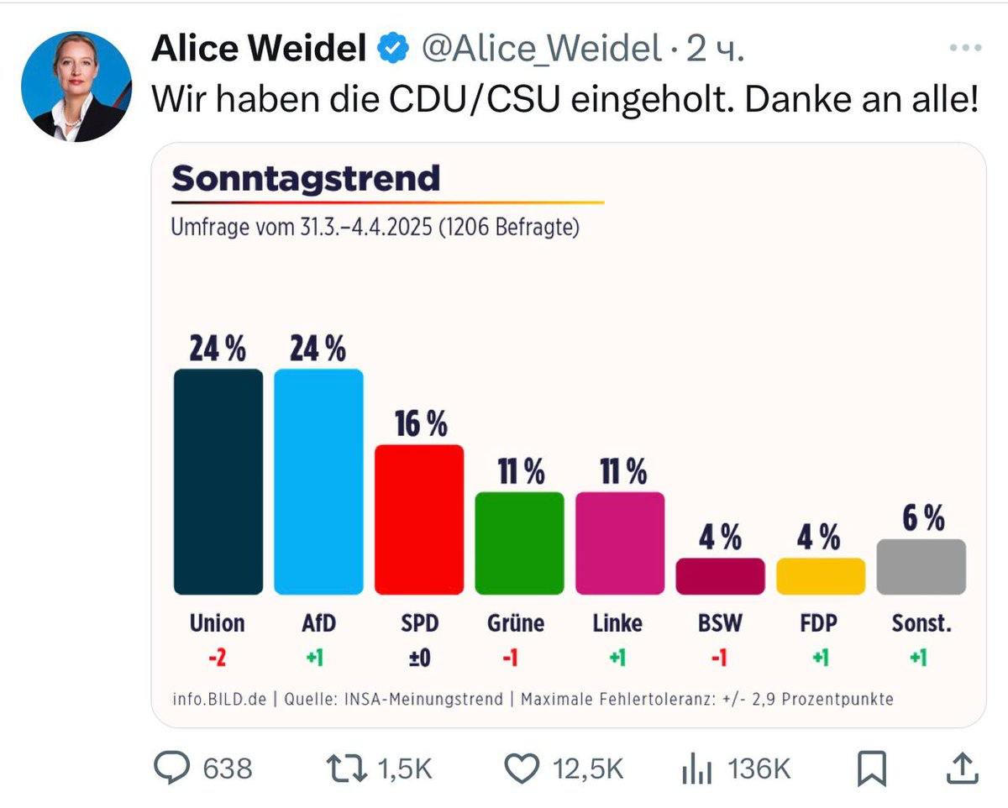Open view analytics bar-chart icon
The width and height of the screenshot is (1008, 808).
[x=696, y=769]
